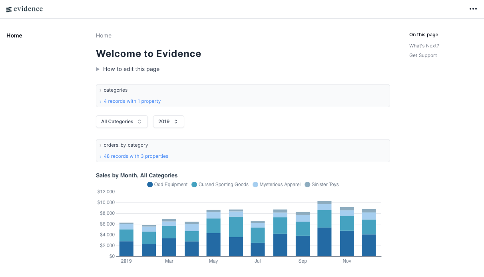The image size is (484, 277).
Task: Open the 2019 year dropdown
Action: (168, 122)
